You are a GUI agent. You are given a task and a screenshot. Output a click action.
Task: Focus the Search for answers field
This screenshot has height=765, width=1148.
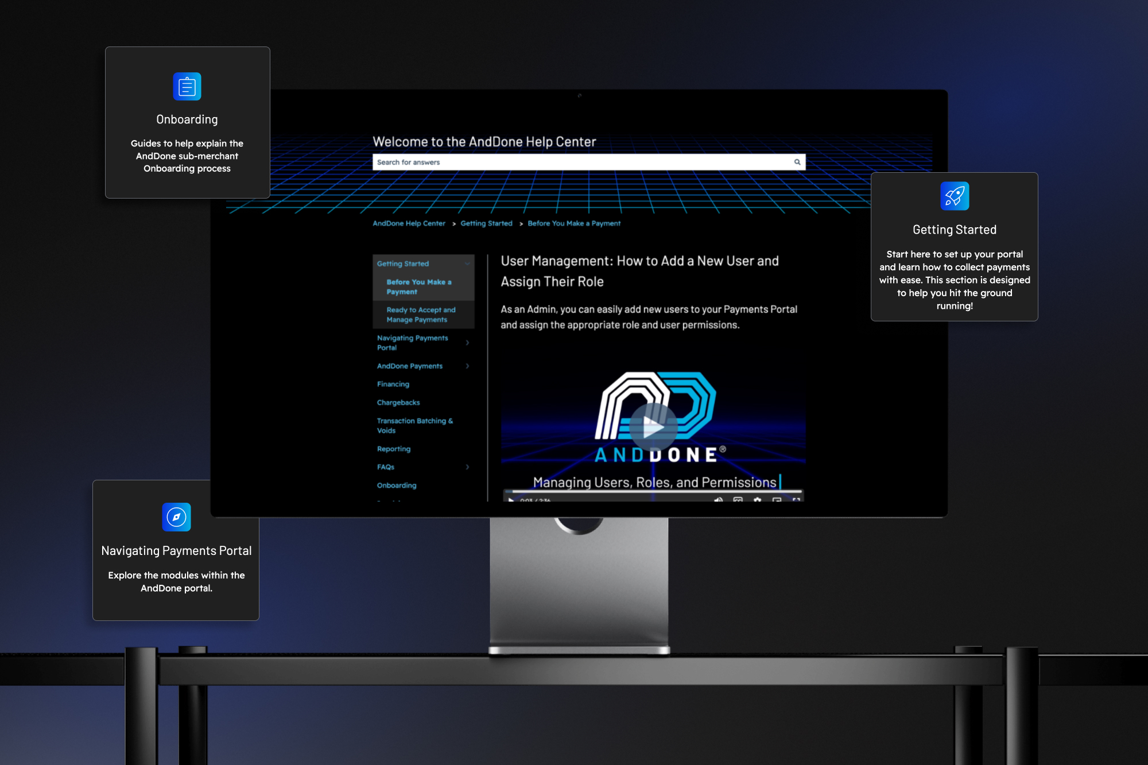click(589, 162)
